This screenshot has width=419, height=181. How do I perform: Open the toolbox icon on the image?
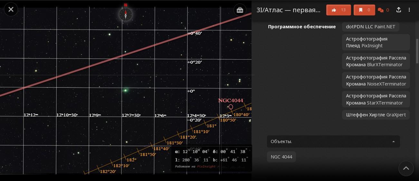pyautogui.click(x=240, y=10)
